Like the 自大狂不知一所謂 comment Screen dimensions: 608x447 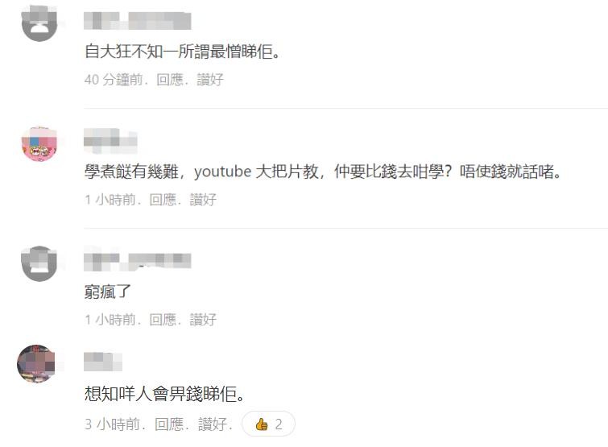[x=210, y=80]
